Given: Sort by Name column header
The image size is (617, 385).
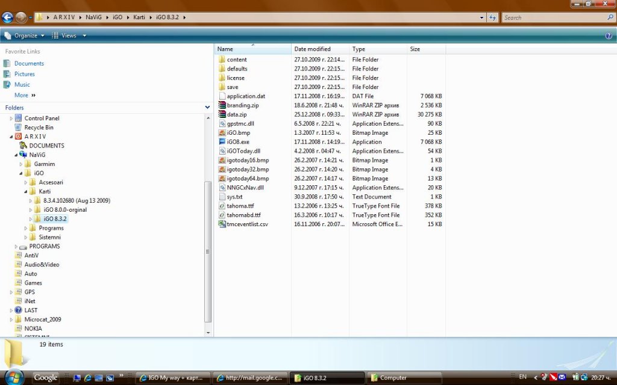Looking at the screenshot, I should (253, 49).
